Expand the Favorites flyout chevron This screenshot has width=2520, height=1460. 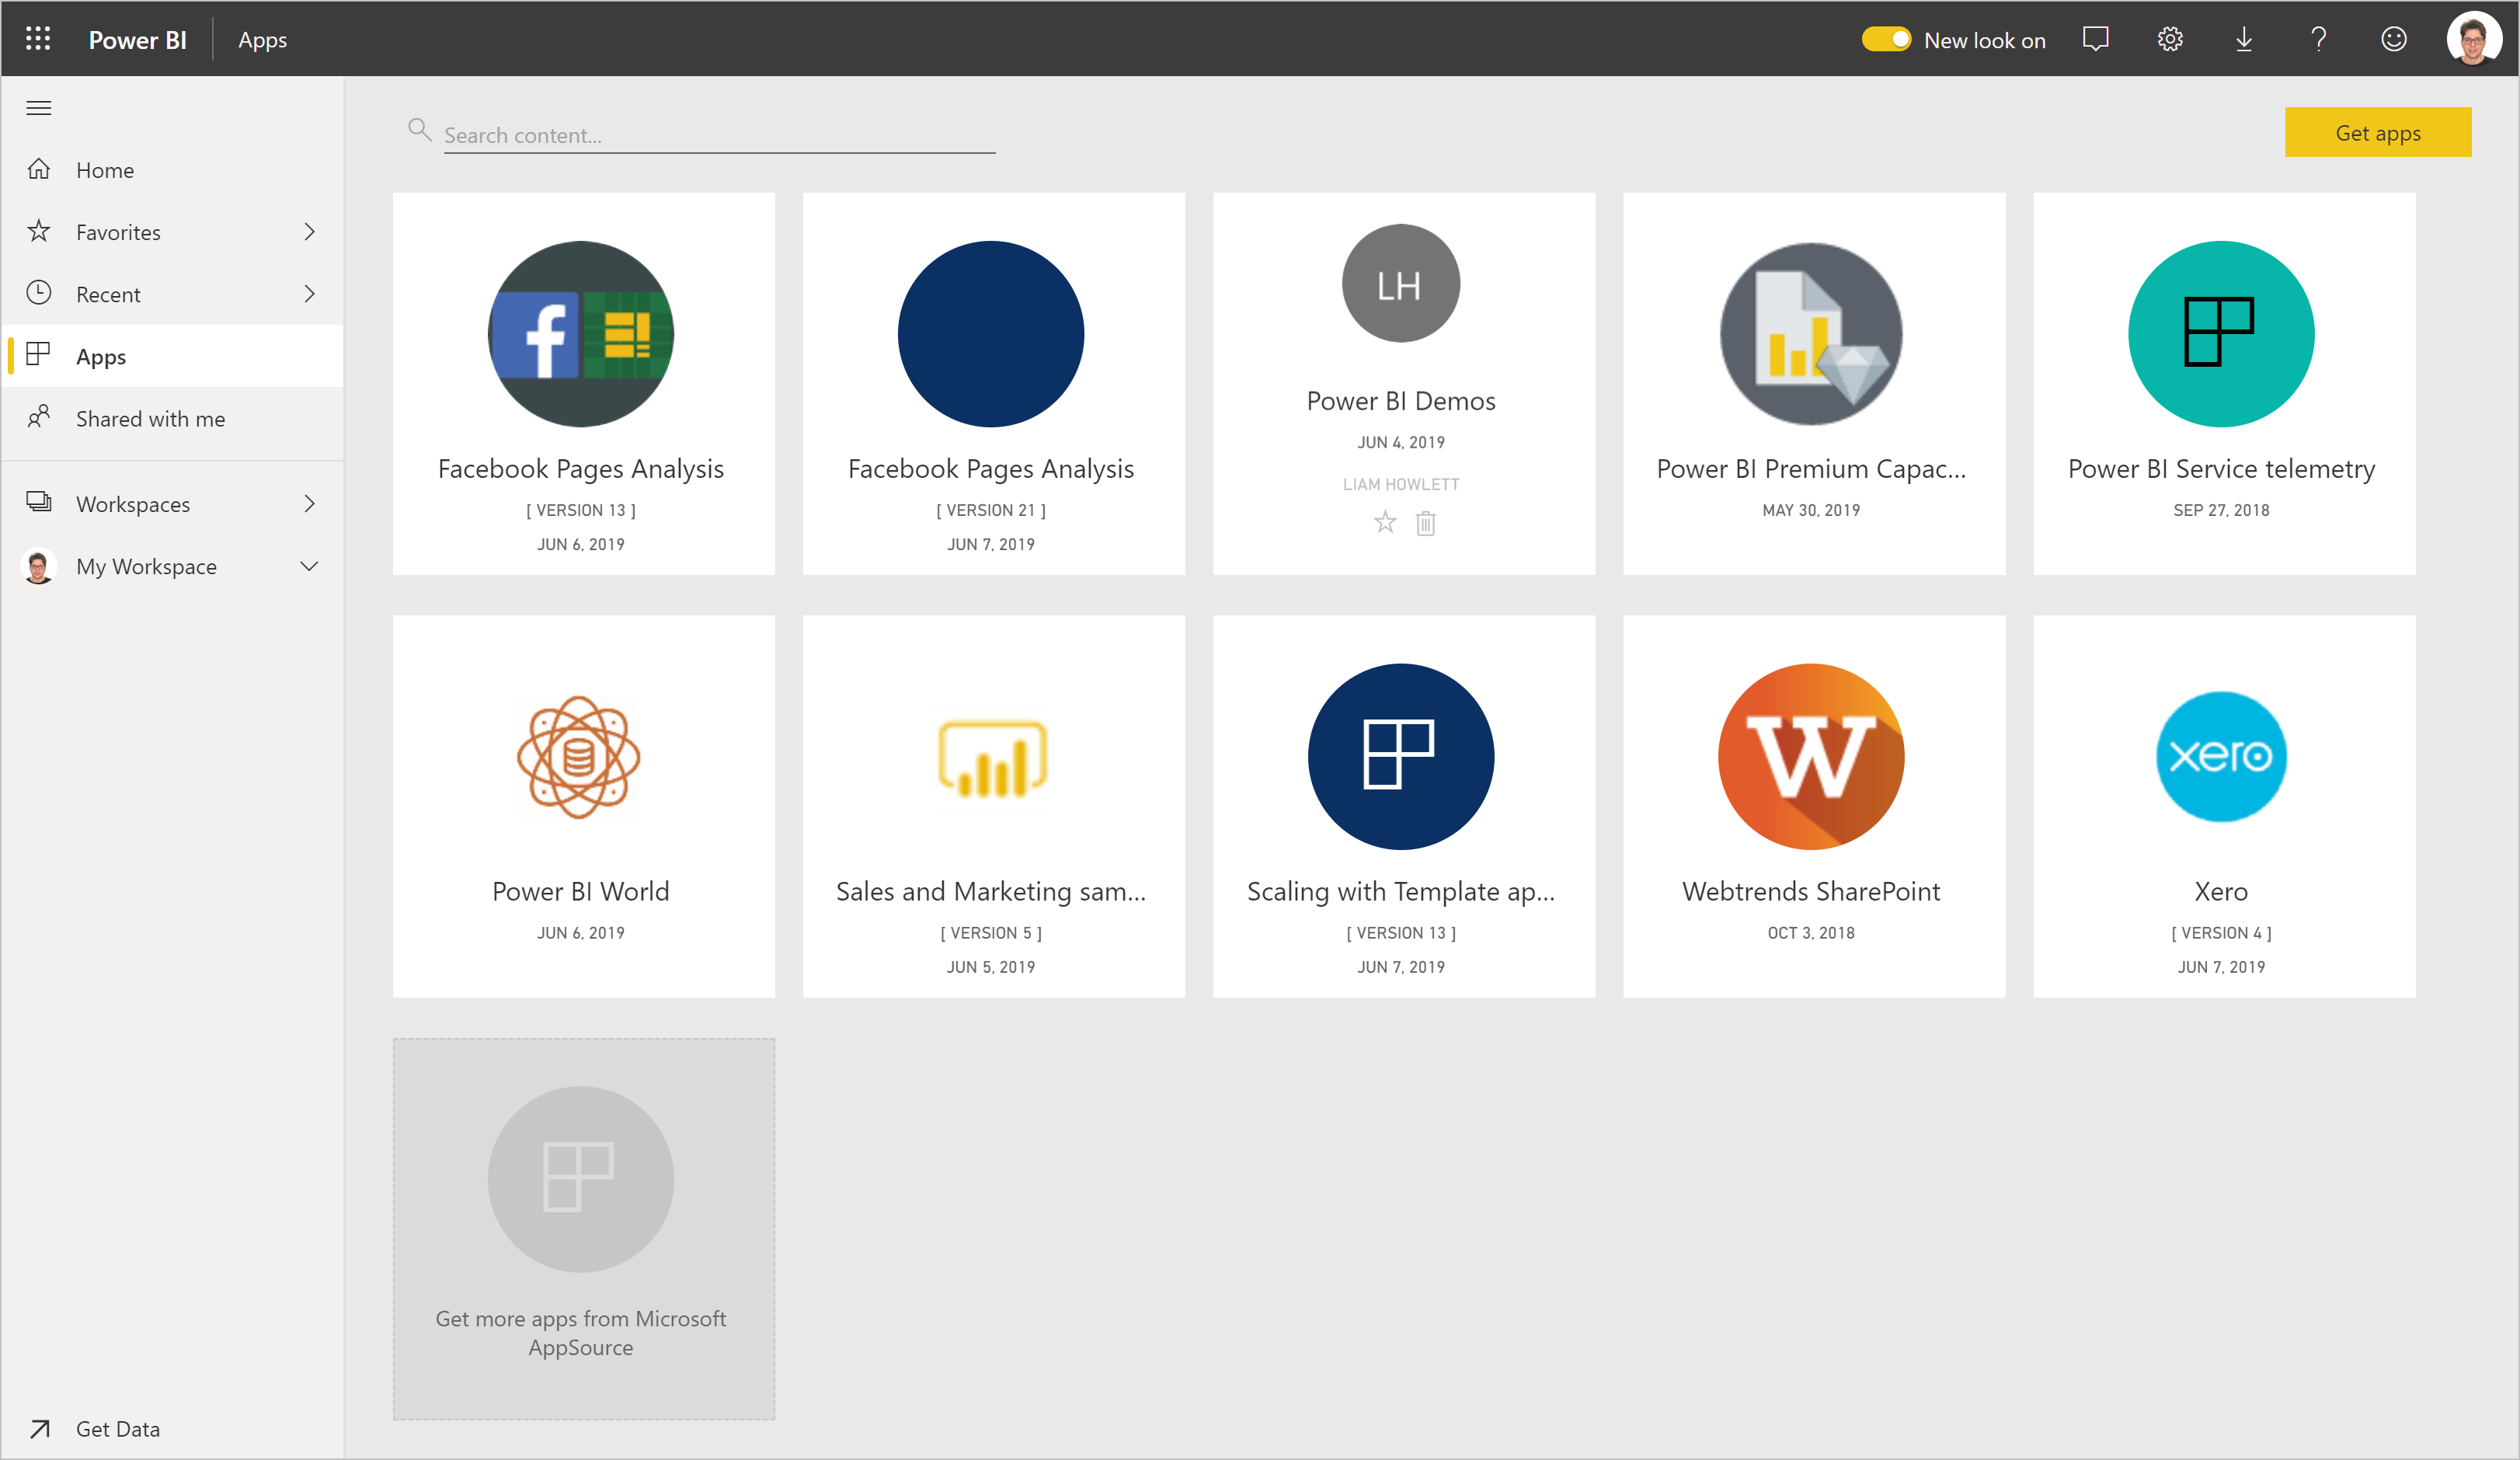(310, 231)
